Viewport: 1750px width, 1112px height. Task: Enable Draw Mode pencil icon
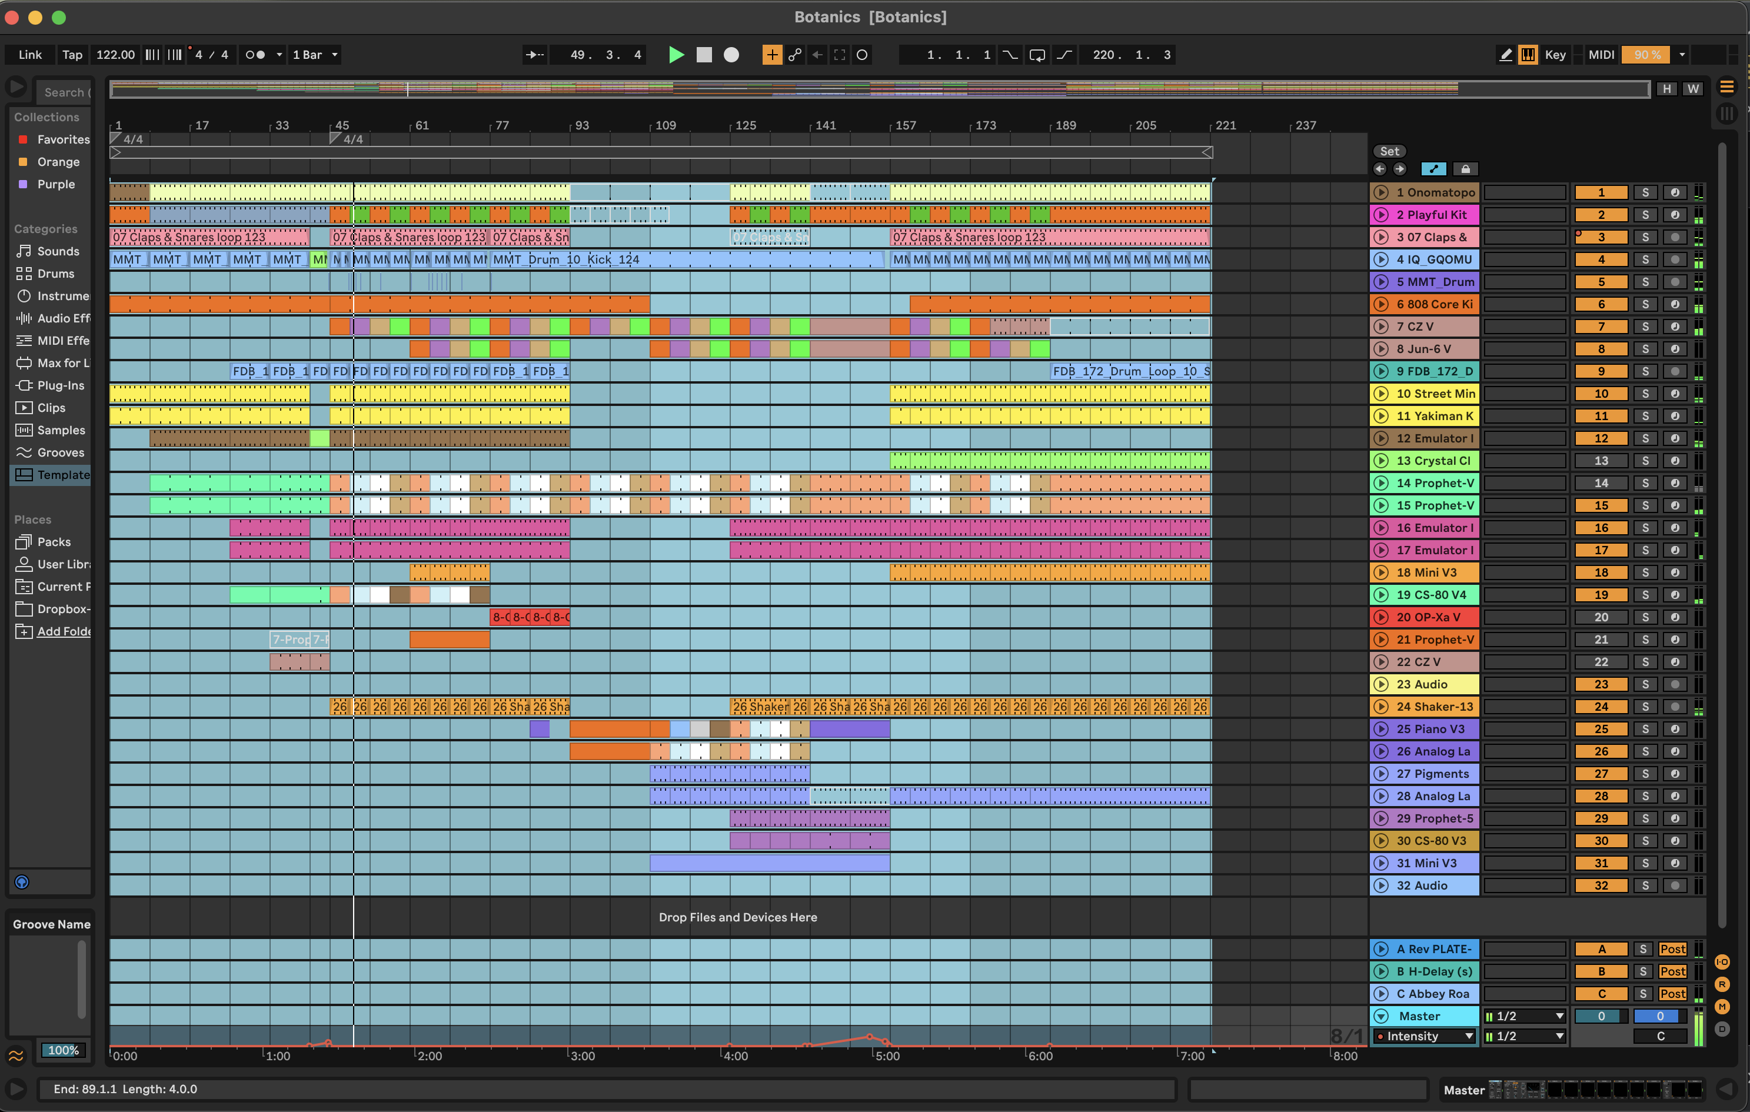(1506, 55)
